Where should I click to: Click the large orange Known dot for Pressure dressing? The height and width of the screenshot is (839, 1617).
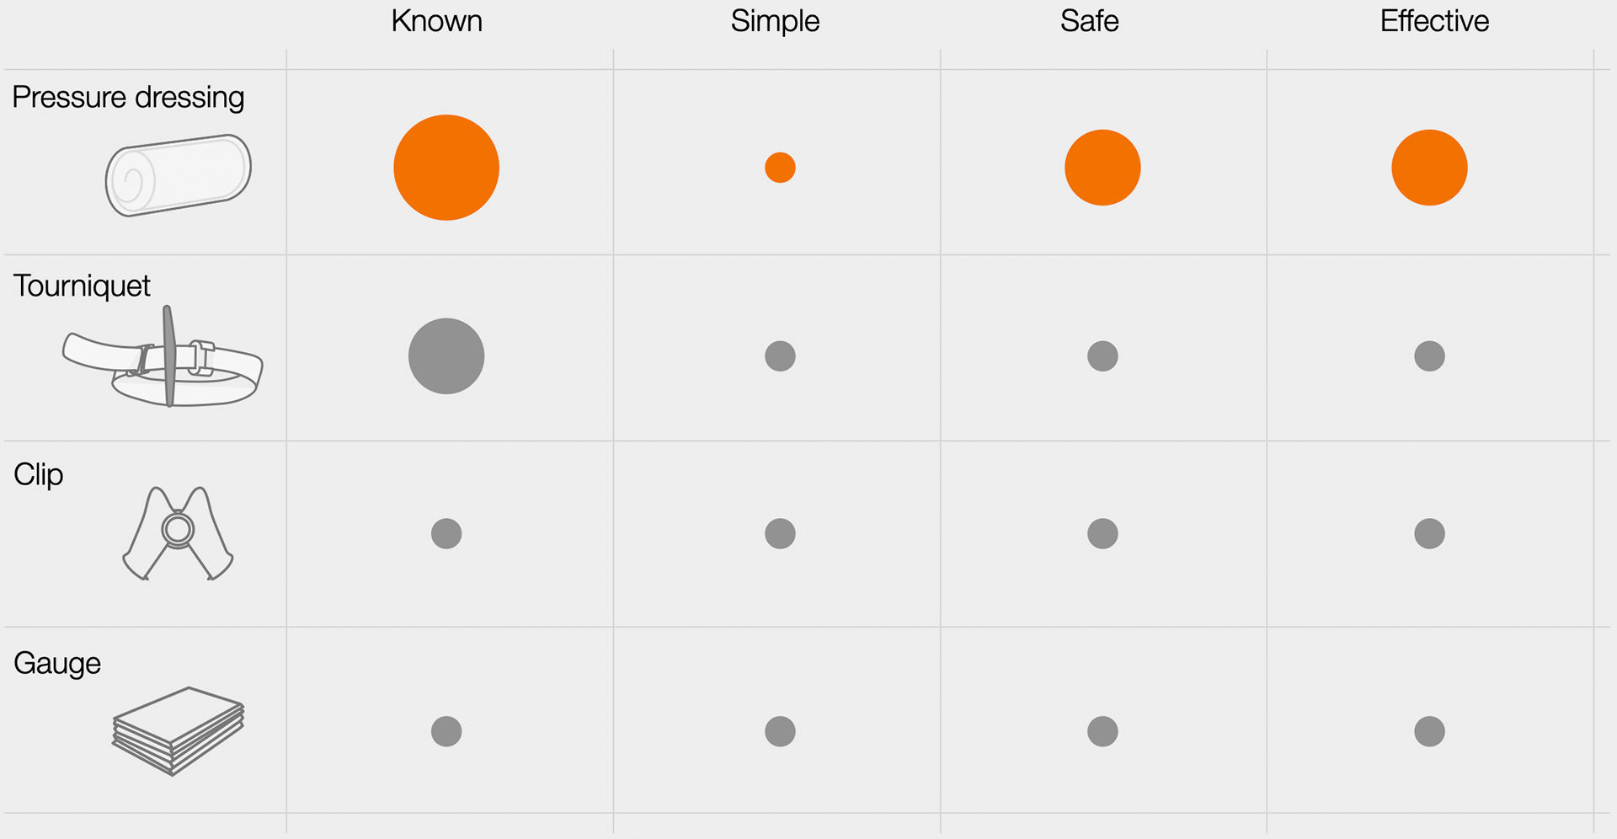tap(446, 168)
